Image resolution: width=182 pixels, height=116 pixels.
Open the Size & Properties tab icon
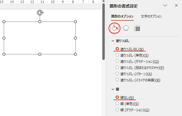(x=137, y=28)
